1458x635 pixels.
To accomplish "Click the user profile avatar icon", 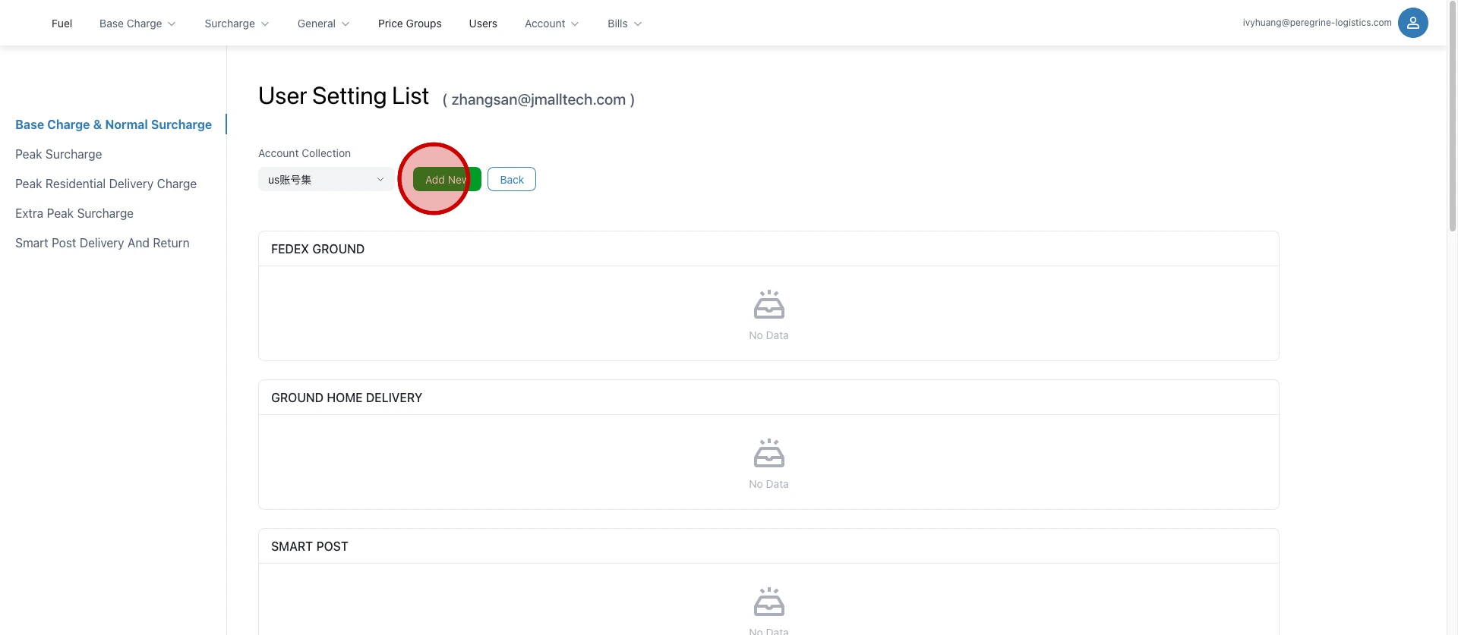I will [1412, 23].
